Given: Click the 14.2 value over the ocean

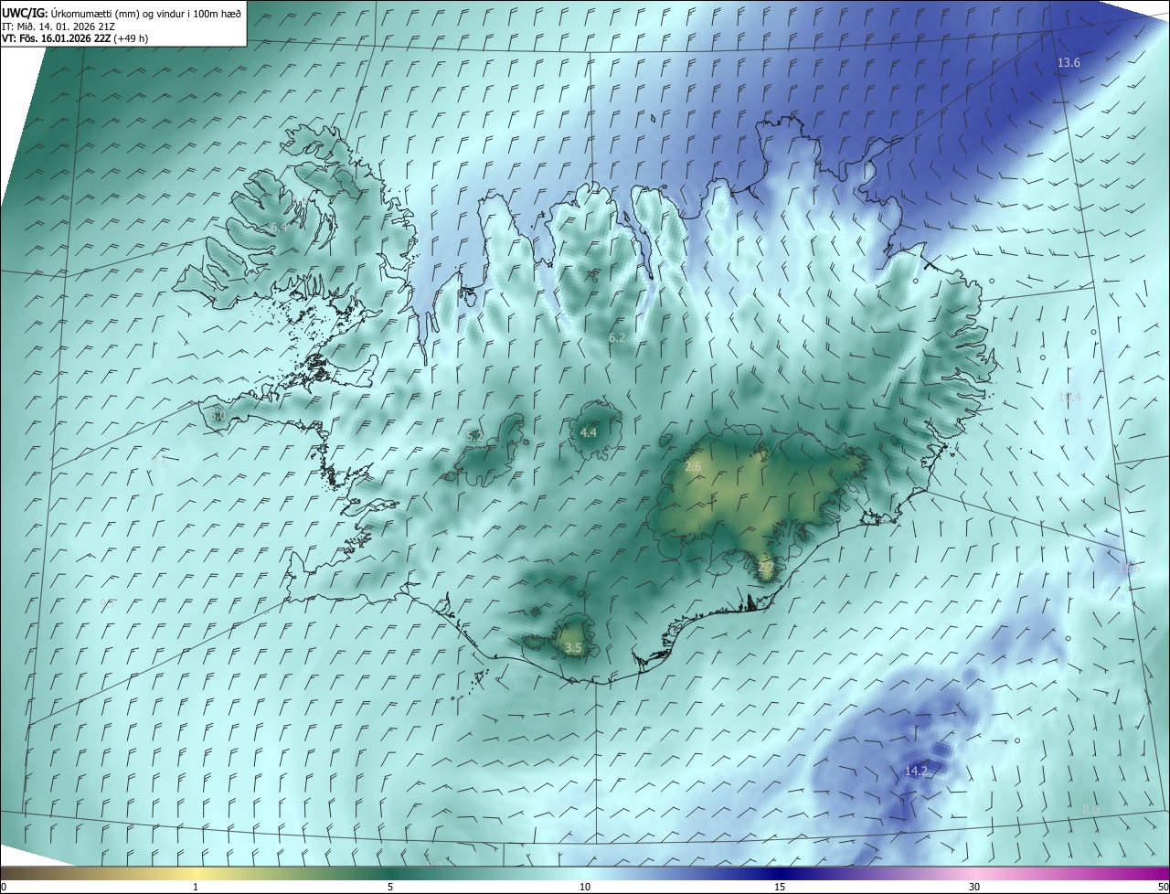Looking at the screenshot, I should [916, 772].
